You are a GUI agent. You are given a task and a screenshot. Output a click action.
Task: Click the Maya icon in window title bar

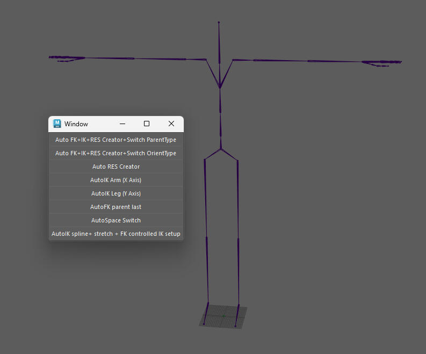tap(57, 124)
